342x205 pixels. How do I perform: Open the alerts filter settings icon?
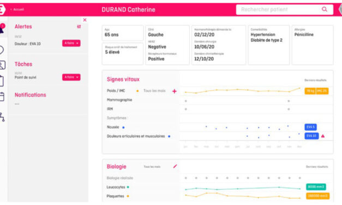coord(79,27)
